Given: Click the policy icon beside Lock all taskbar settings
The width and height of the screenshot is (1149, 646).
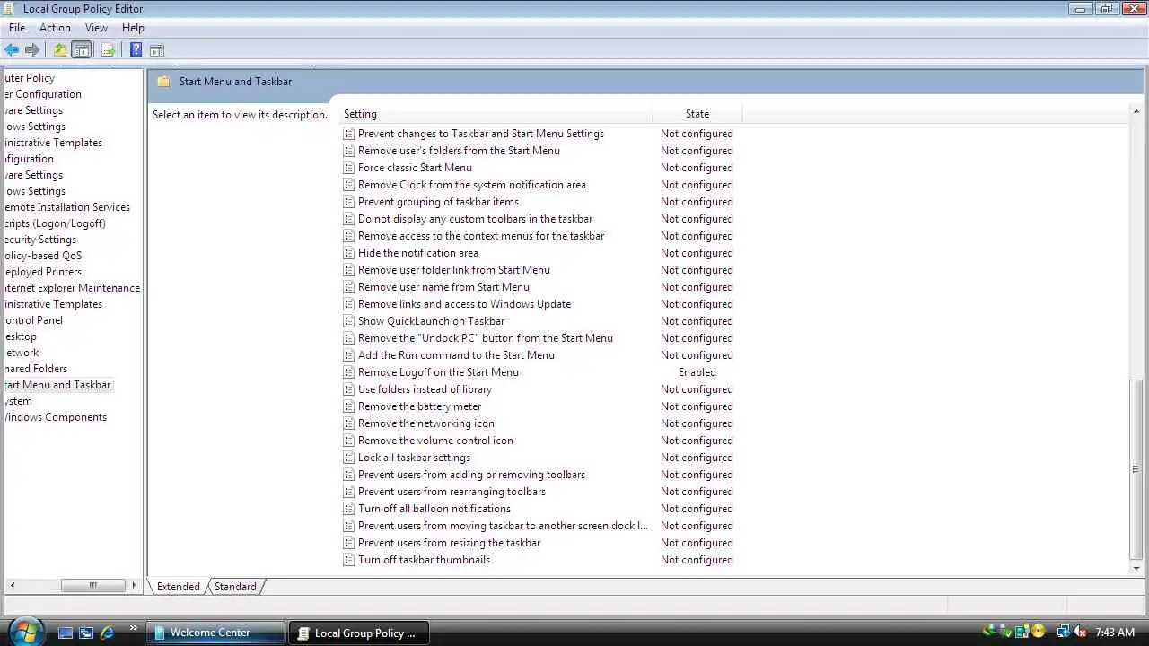Looking at the screenshot, I should 349,458.
